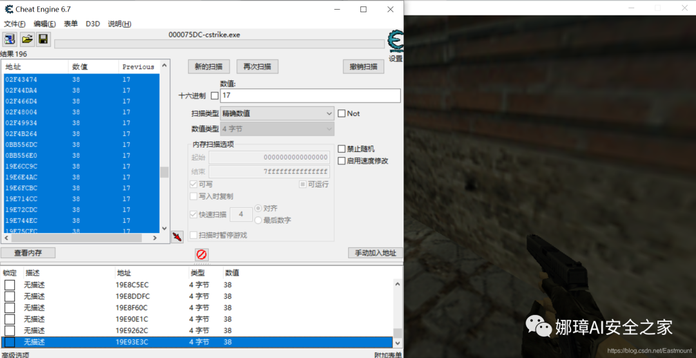Sort results by 地址 column header
696x358 pixels.
point(35,67)
